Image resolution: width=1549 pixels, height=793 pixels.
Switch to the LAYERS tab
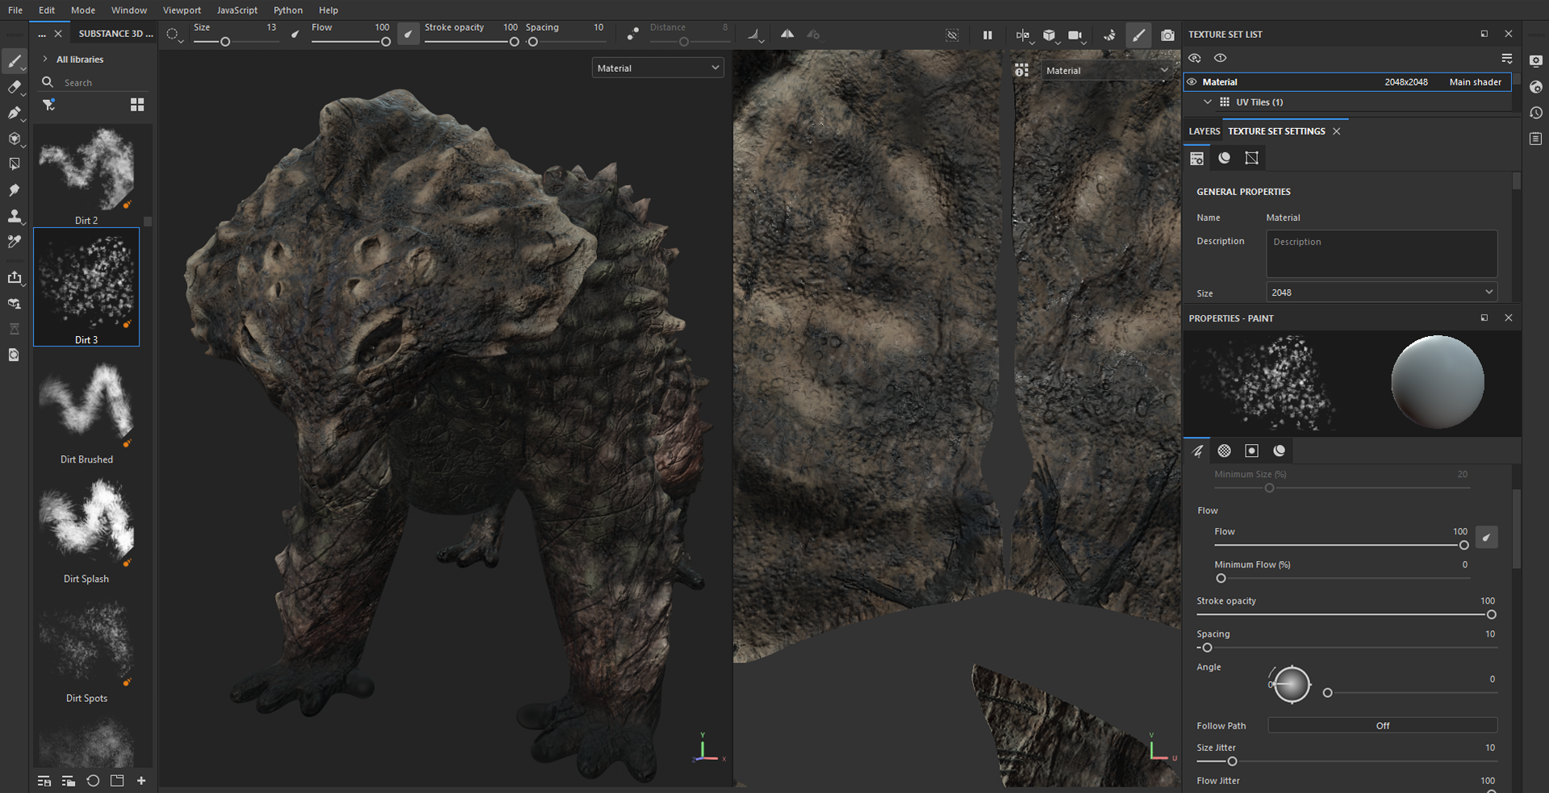pos(1204,131)
